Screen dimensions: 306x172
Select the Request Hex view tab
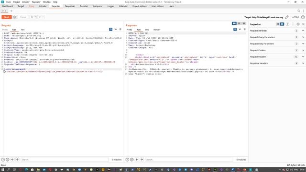point(22,30)
